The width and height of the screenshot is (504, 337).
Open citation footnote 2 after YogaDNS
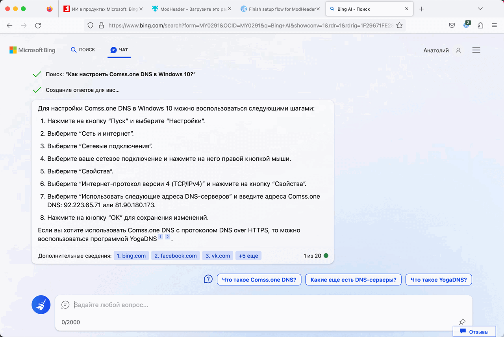tap(167, 237)
